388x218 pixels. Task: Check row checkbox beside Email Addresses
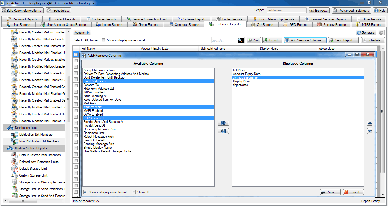tap(76, 79)
